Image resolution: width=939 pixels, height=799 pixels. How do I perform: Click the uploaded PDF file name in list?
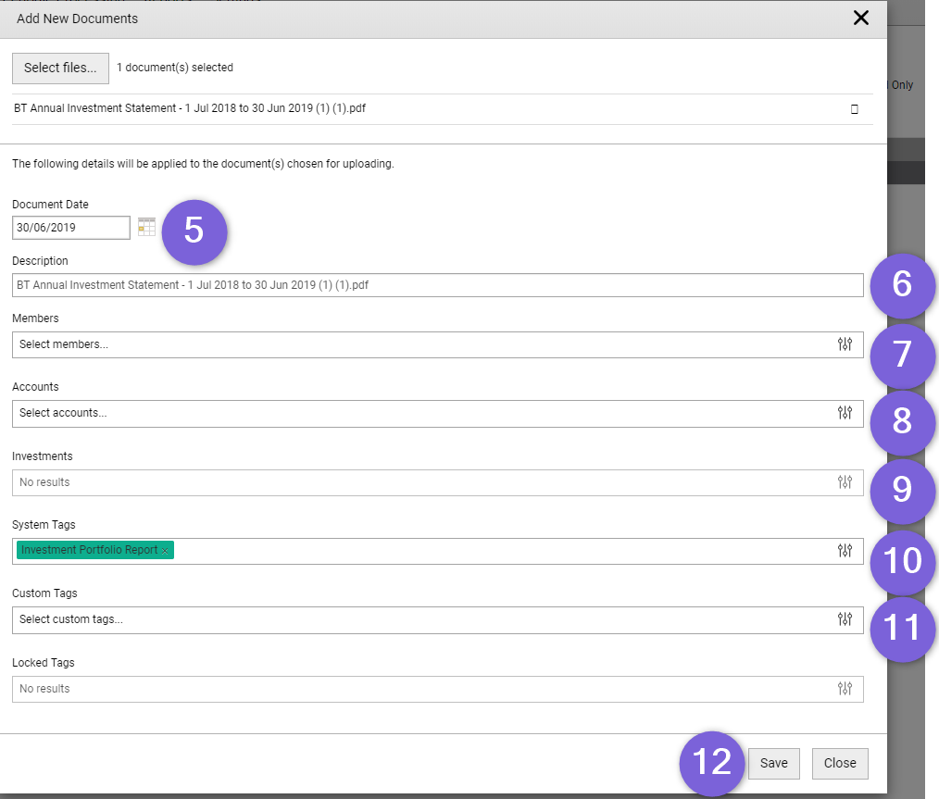coord(190,108)
